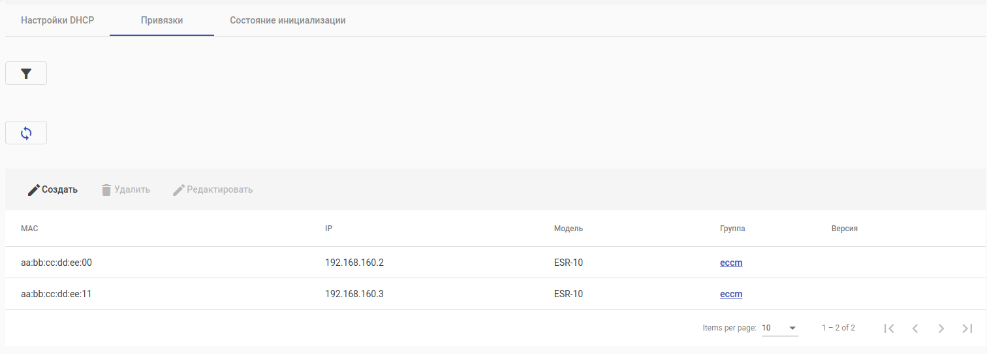This screenshot has width=987, height=354.
Task: Go to previous page arrow
Action: (915, 328)
